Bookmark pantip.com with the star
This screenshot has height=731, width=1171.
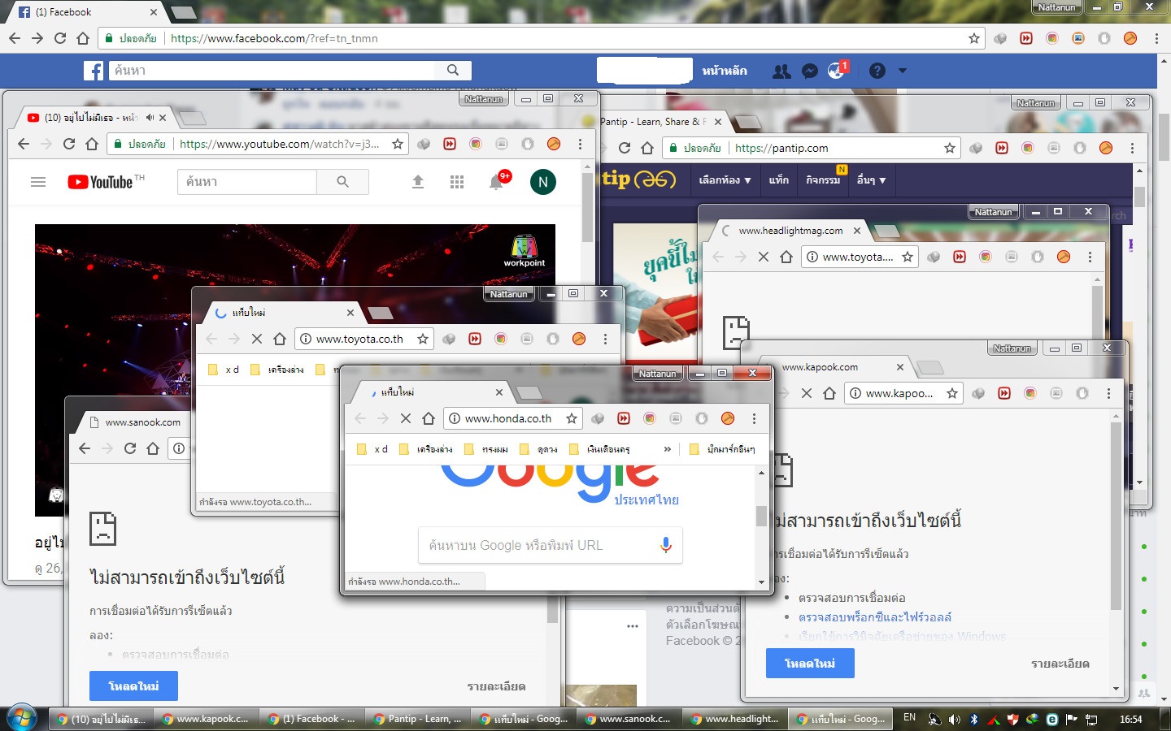950,148
